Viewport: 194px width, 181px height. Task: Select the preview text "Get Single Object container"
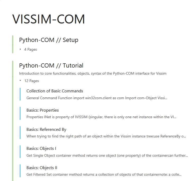(107, 155)
